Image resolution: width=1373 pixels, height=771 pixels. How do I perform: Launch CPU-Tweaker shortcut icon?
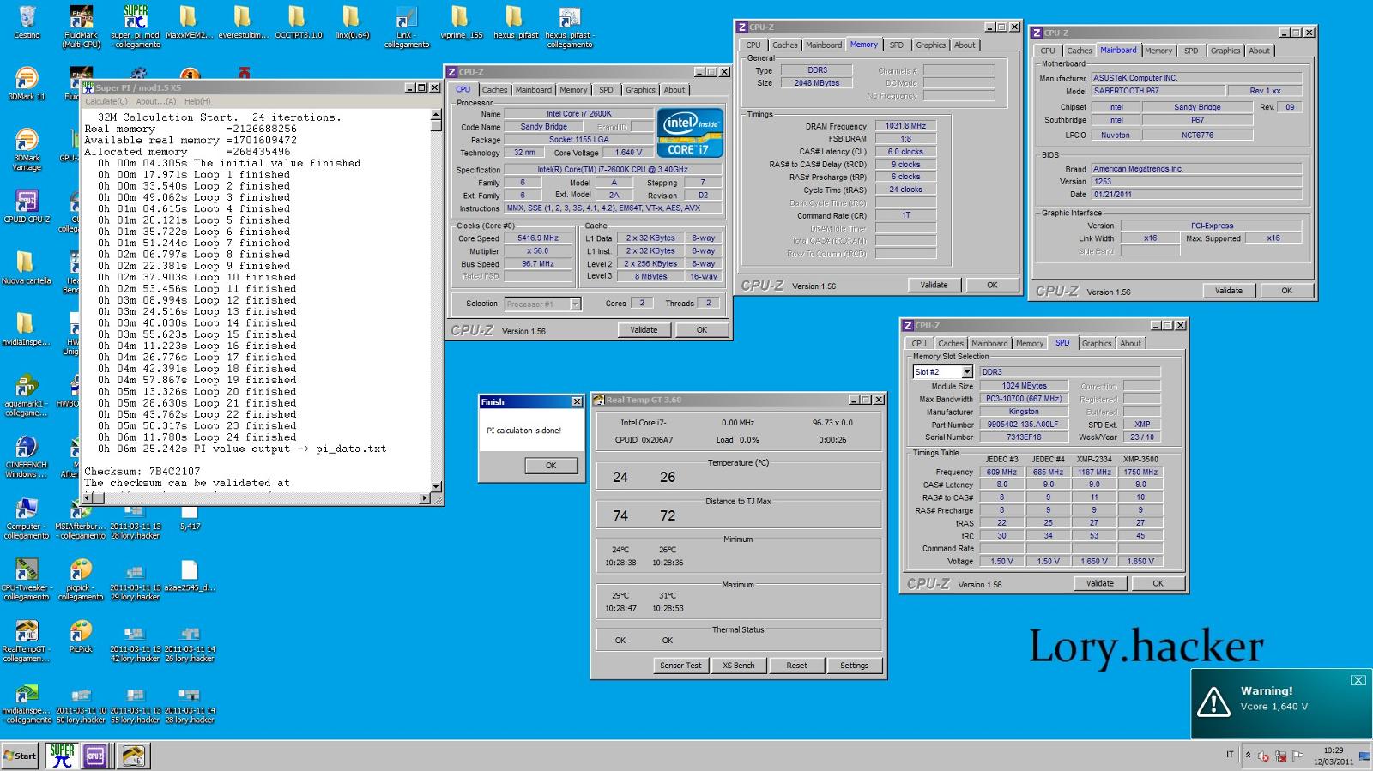27,580
